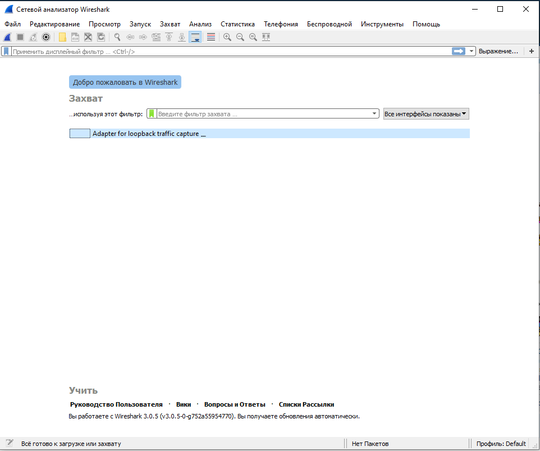The height and width of the screenshot is (451, 540).
Task: Reload the capture file icon
Action: click(x=101, y=37)
